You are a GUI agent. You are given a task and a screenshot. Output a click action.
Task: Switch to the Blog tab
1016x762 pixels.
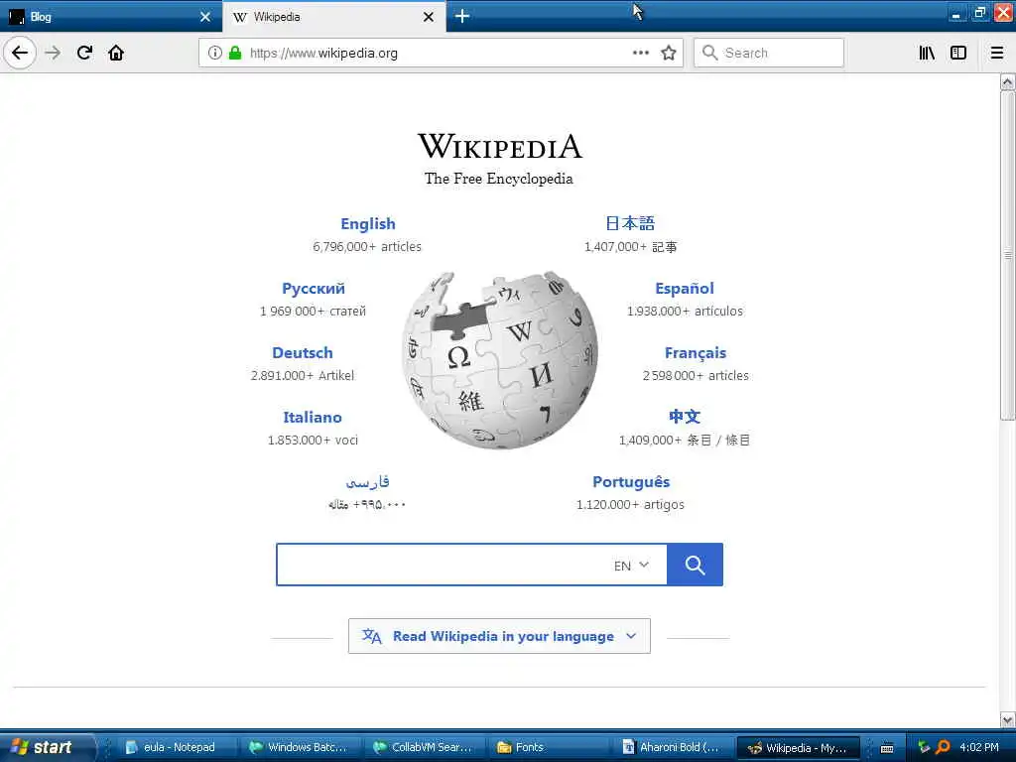click(x=111, y=17)
